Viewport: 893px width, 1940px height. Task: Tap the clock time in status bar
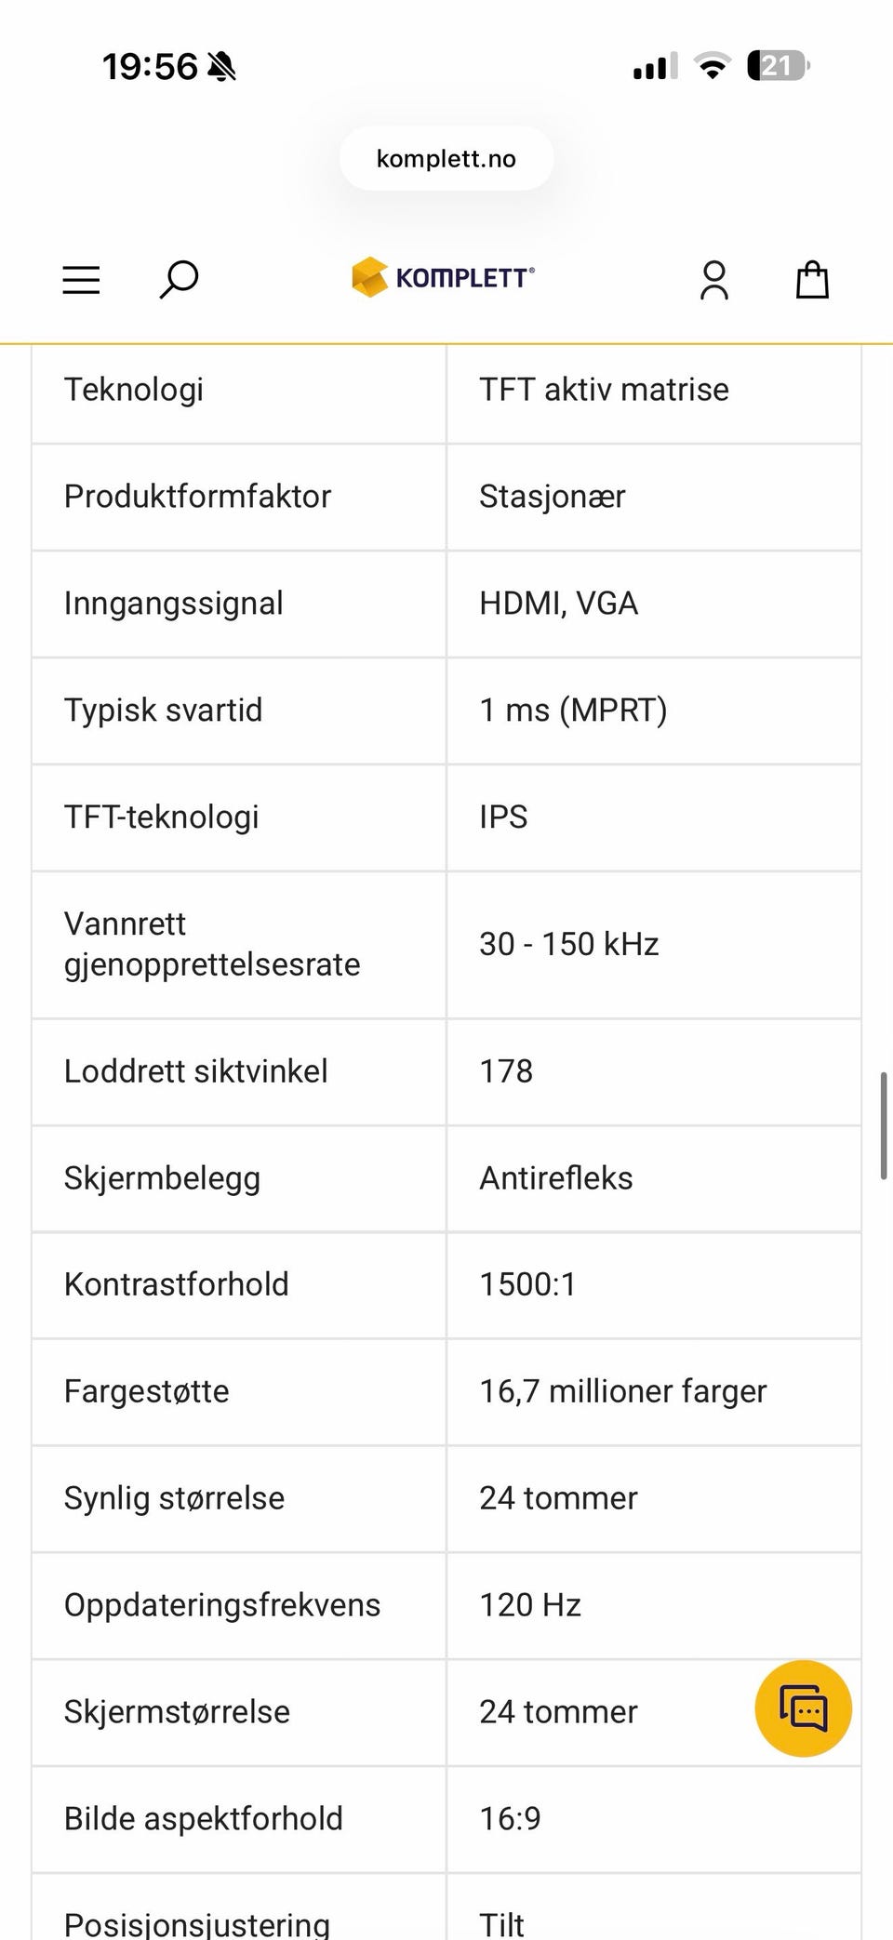coord(150,67)
